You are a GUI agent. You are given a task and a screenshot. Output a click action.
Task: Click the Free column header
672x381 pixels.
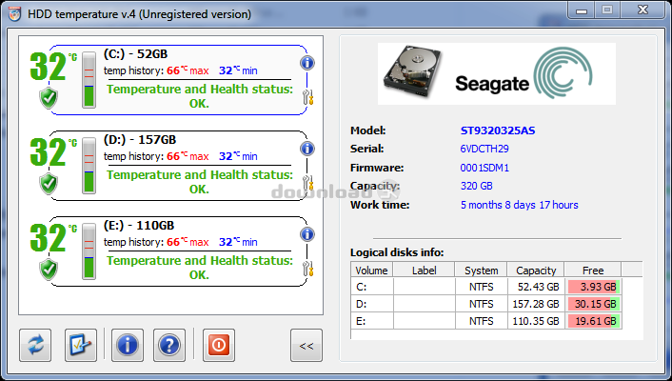click(x=593, y=271)
